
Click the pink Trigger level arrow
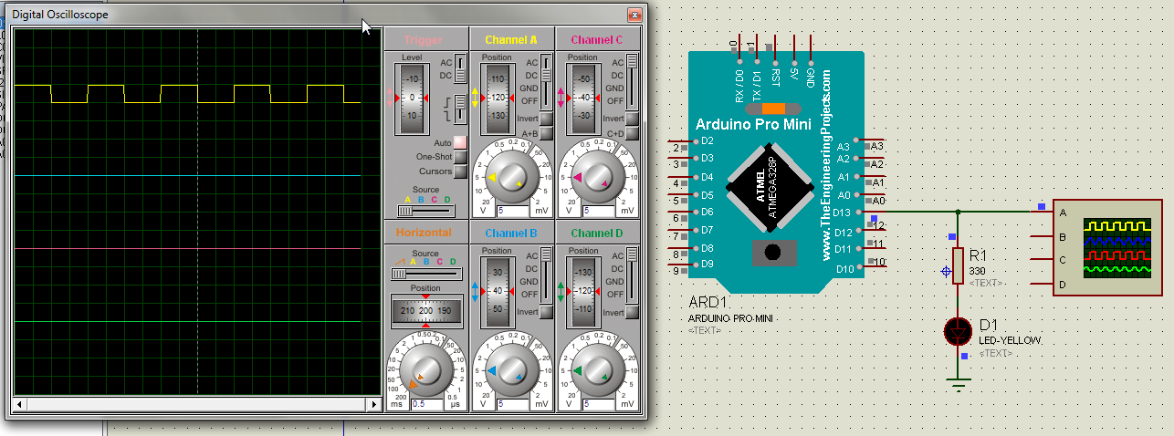click(x=389, y=96)
